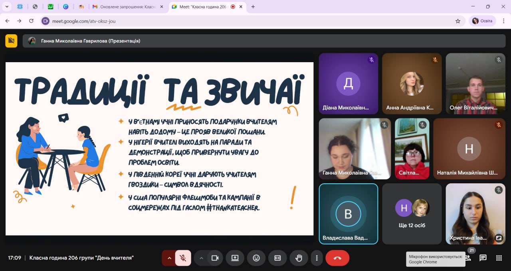This screenshot has height=271, width=511.
Task: Turn on captions with the CC button
Action: 277,258
